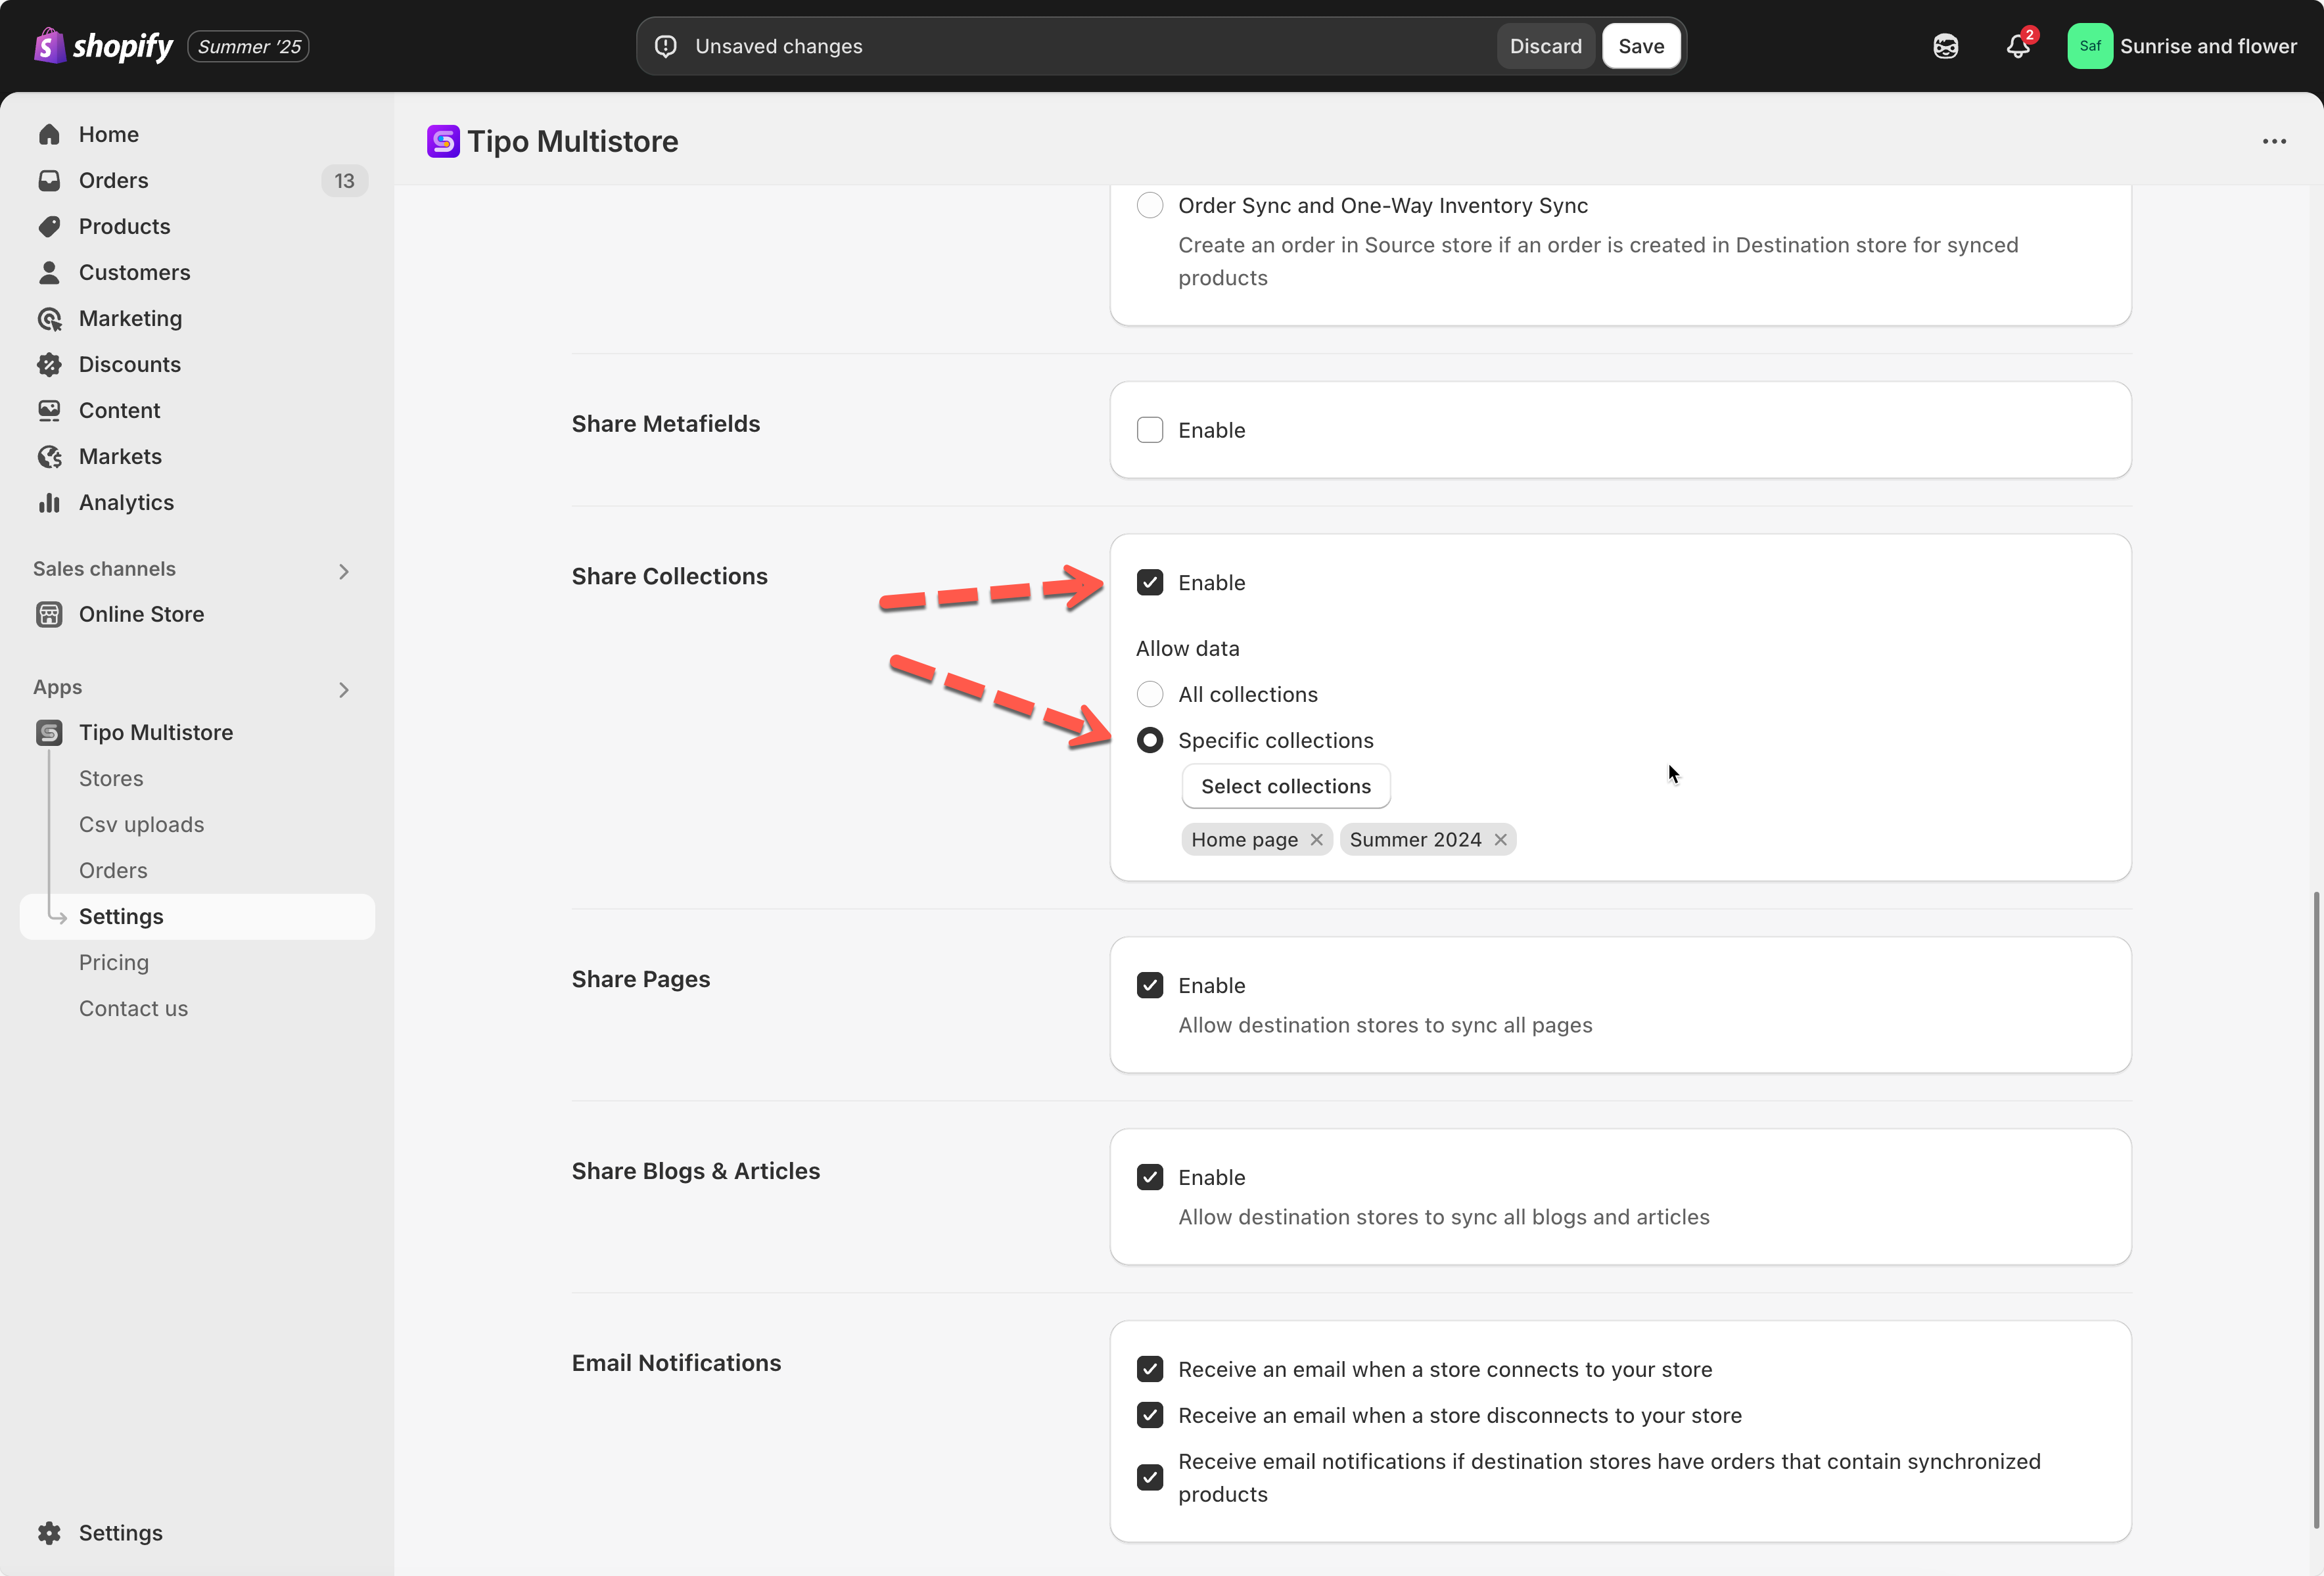Image resolution: width=2324 pixels, height=1576 pixels.
Task: Choose Order Sync and One-Way Inventory Sync
Action: (1149, 205)
